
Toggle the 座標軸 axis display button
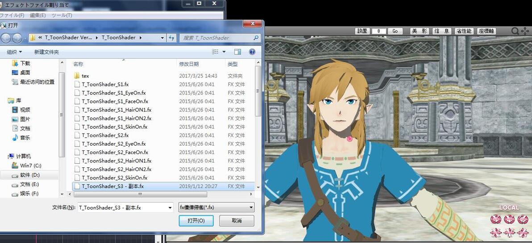pyautogui.click(x=486, y=31)
